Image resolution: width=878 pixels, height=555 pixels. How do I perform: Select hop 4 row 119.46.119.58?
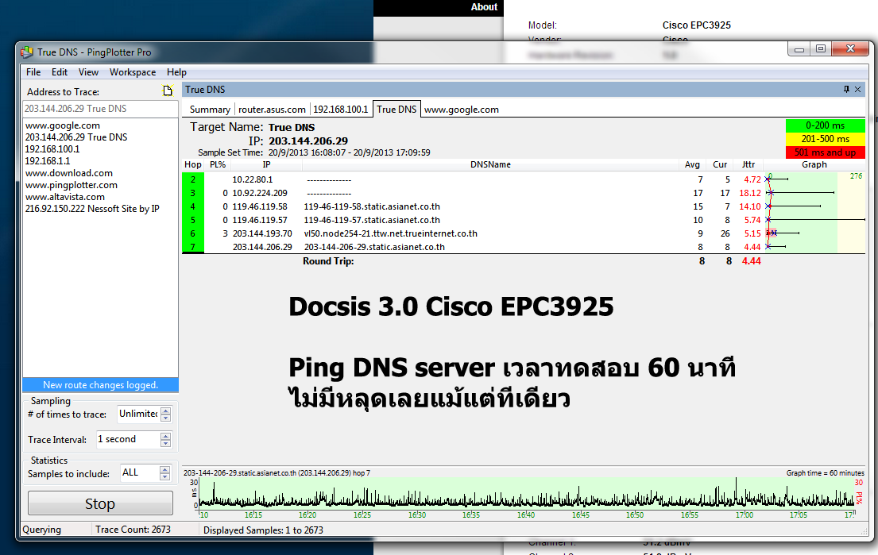tap(524, 206)
